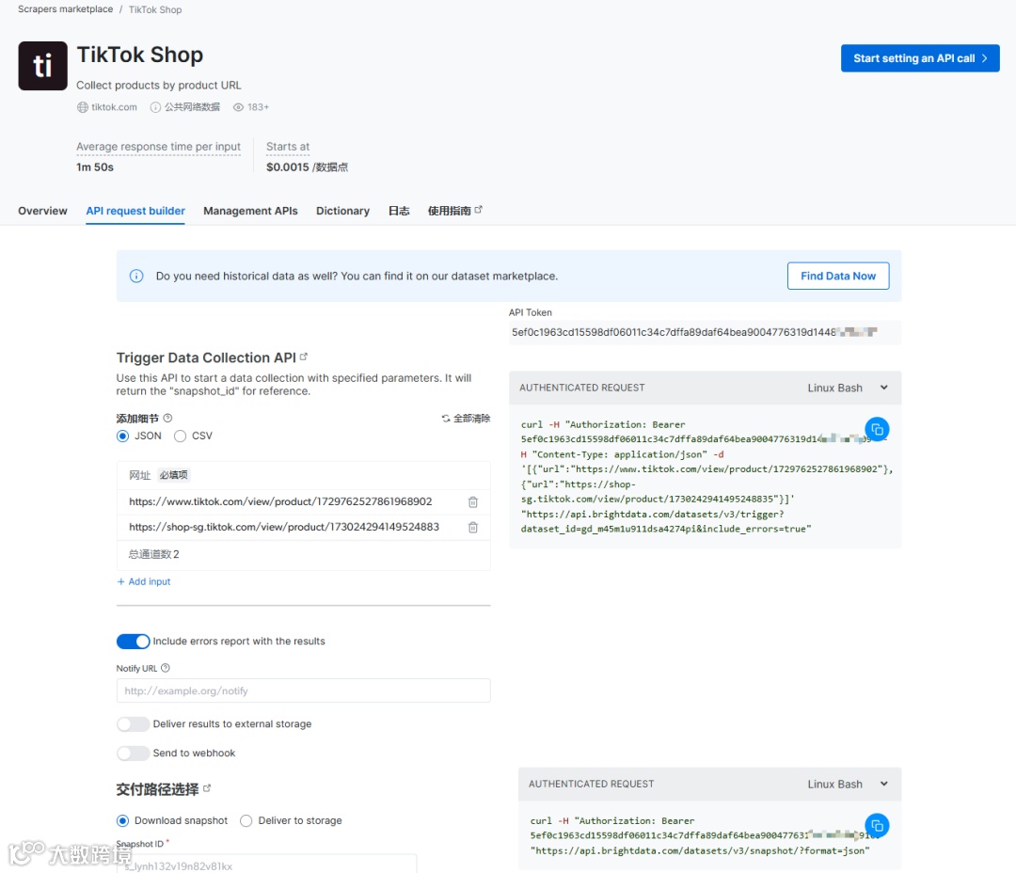Click external link icon beside 使用指南 tab

pyautogui.click(x=478, y=210)
